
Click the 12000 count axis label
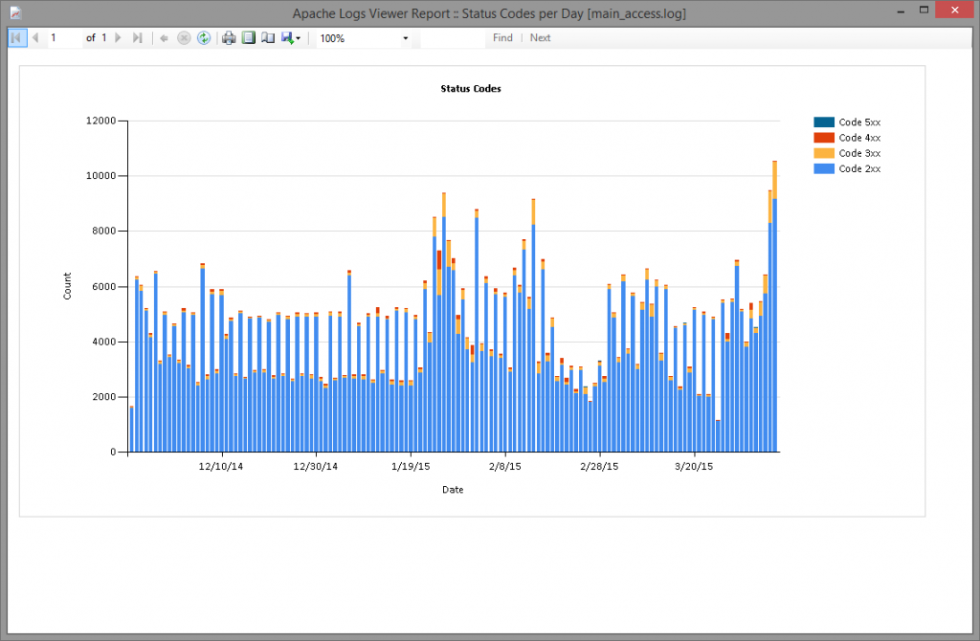(100, 121)
